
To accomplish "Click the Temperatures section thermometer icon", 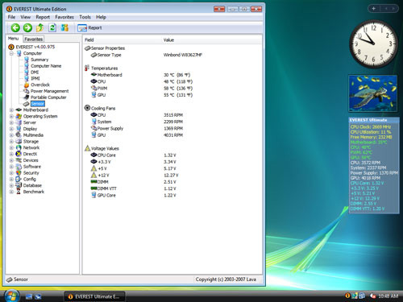I will tap(87, 68).
